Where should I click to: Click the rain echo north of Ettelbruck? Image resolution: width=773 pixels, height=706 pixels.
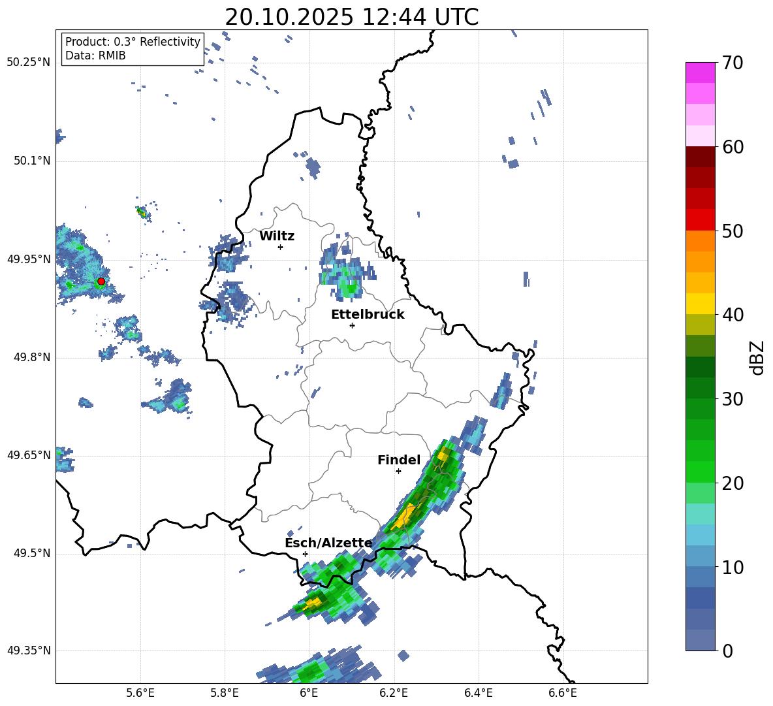347,272
